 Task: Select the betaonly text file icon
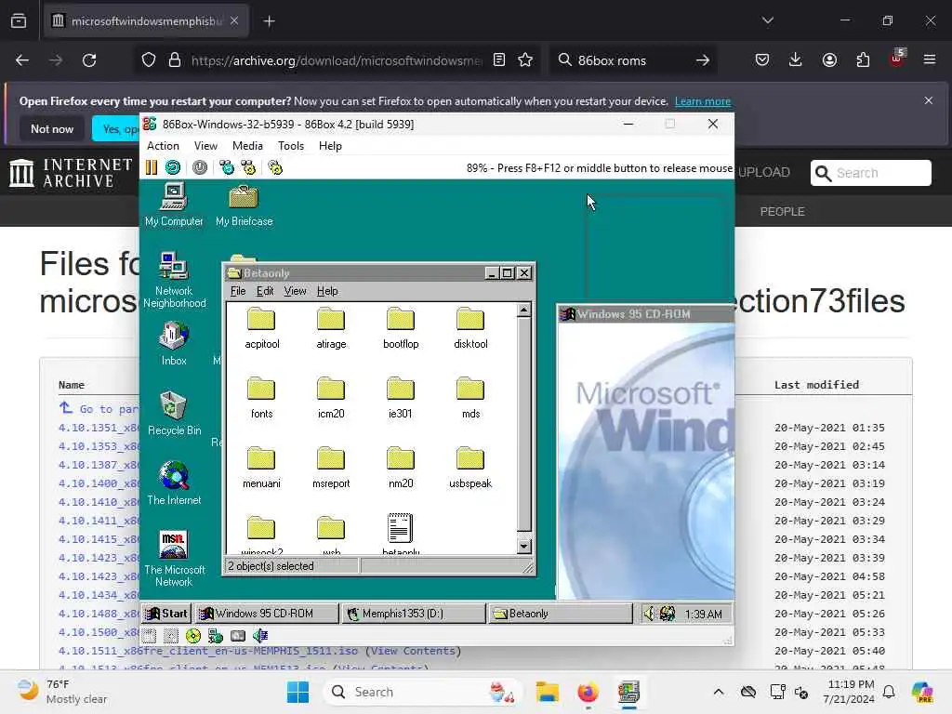pyautogui.click(x=400, y=535)
